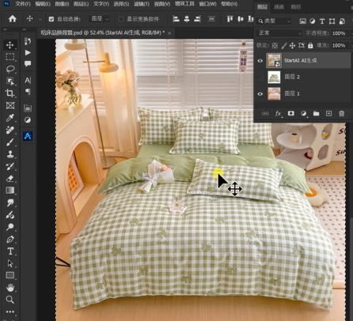Screen dimensions: 353x321
Task: Open the 滤镜(T) menu
Action: (142, 4)
